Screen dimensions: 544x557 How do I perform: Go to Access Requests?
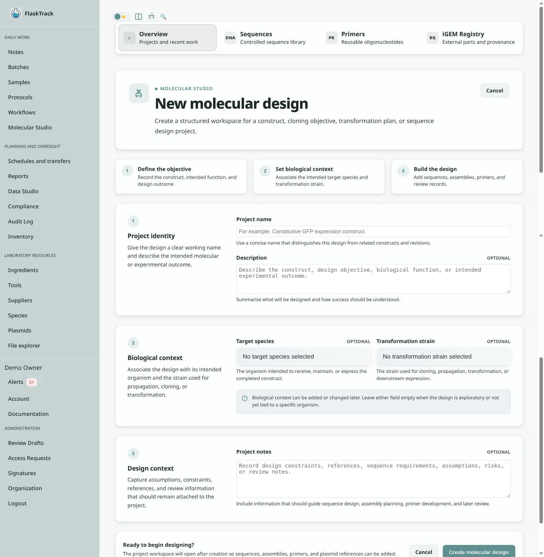pos(29,458)
